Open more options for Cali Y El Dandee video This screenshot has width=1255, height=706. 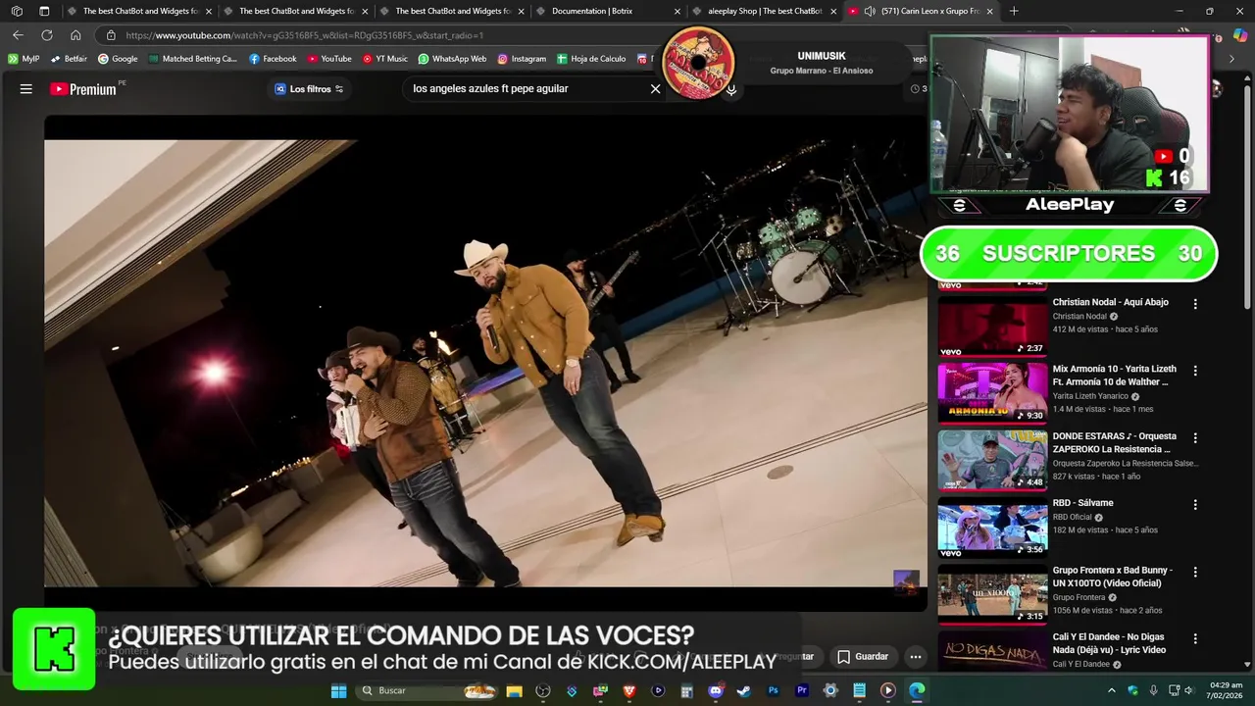[x=1194, y=638]
